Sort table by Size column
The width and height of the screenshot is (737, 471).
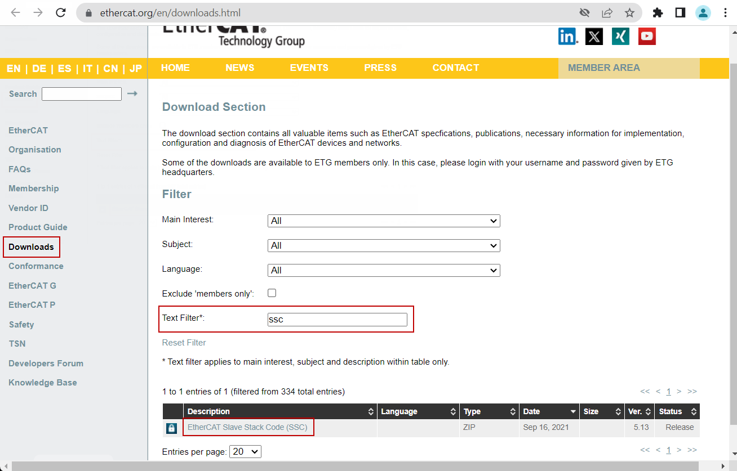pyautogui.click(x=602, y=411)
